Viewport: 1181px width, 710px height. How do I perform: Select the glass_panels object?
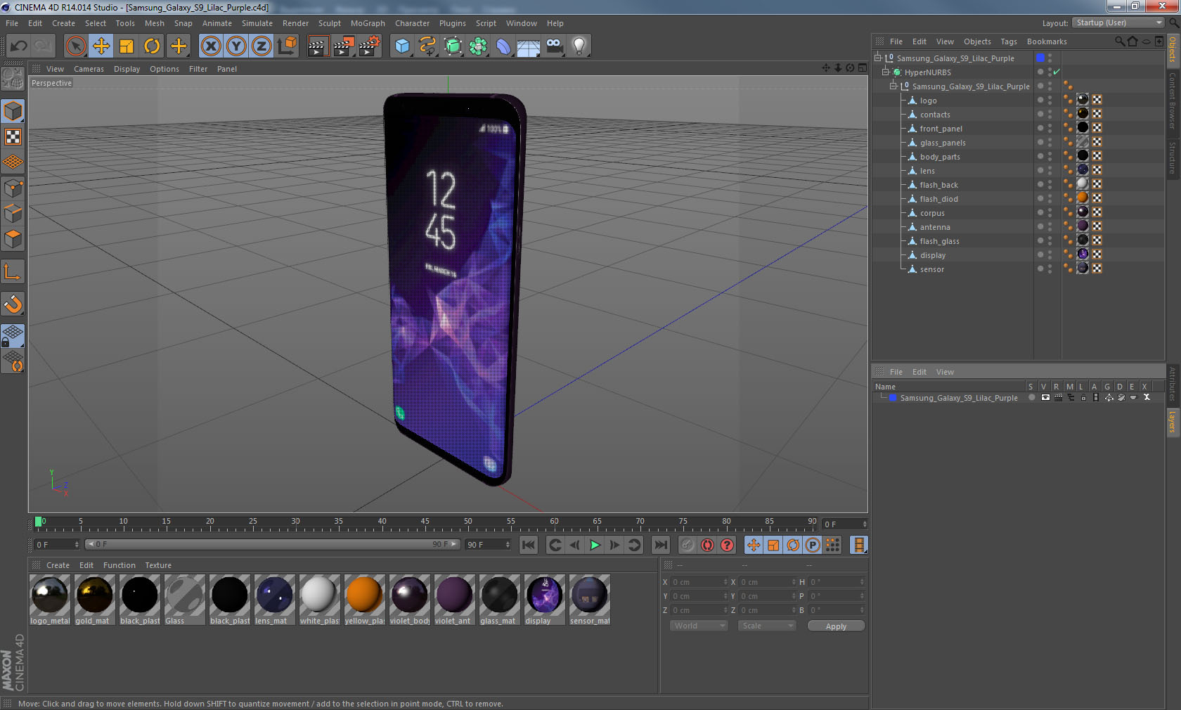943,143
